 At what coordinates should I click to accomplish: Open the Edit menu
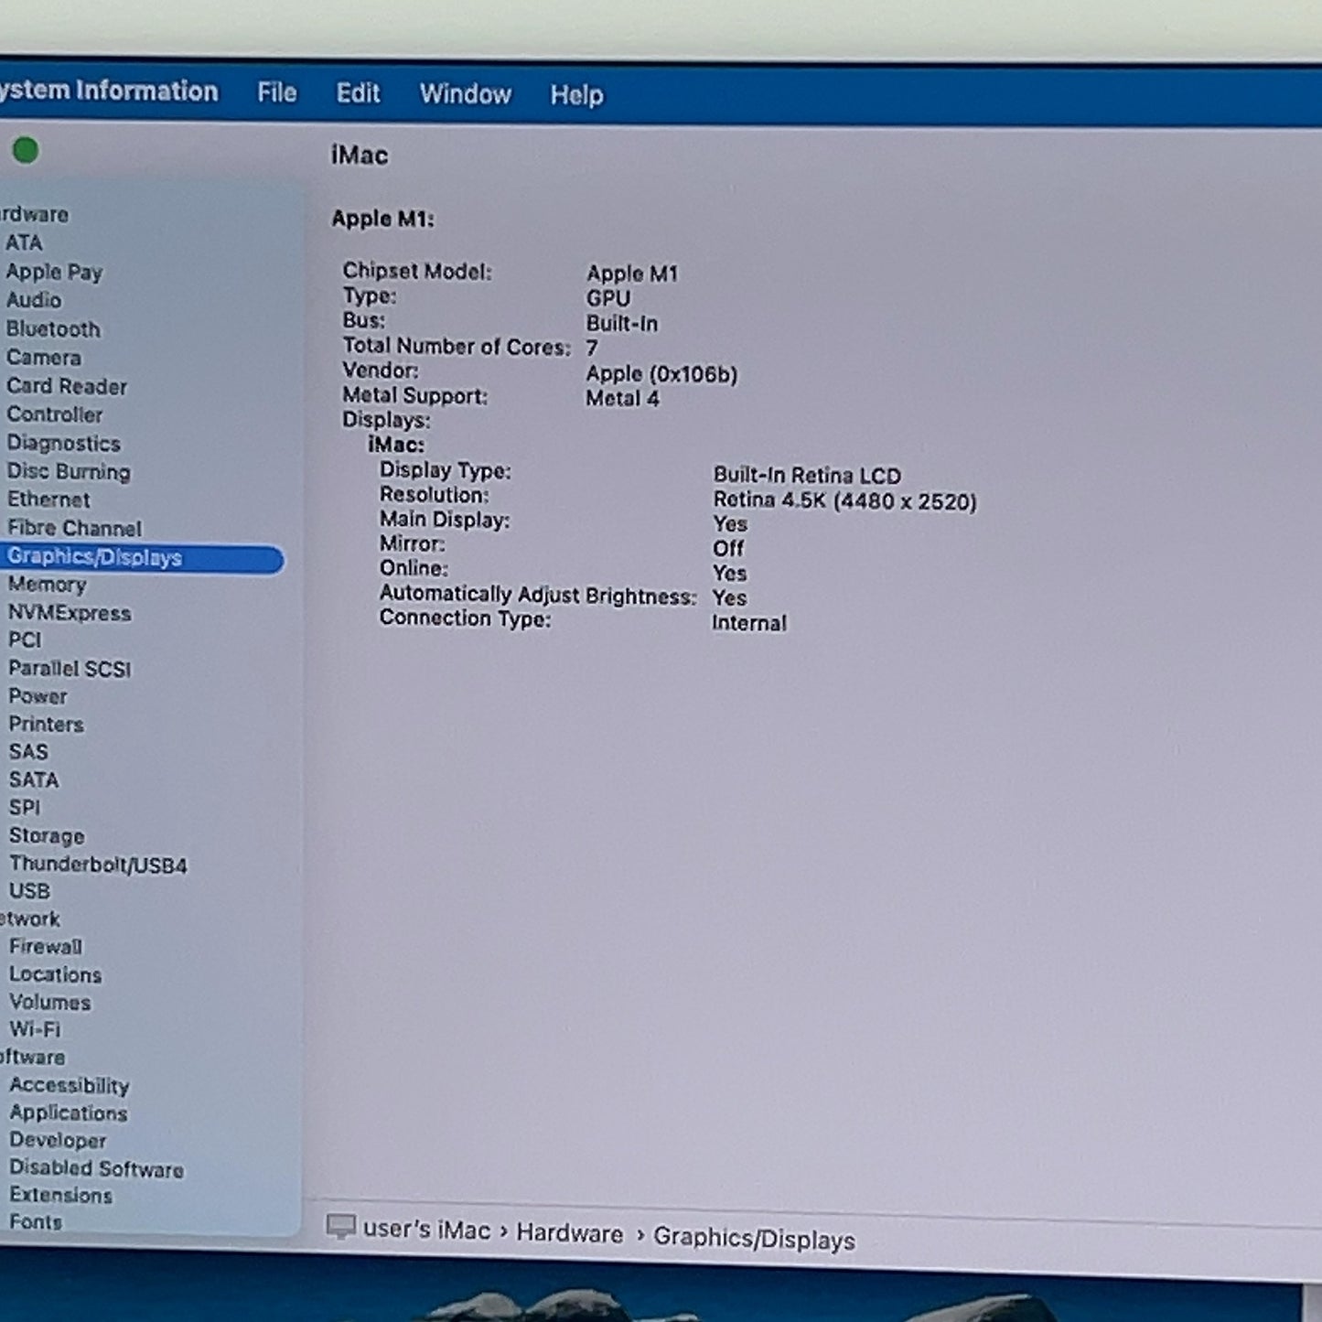(358, 93)
